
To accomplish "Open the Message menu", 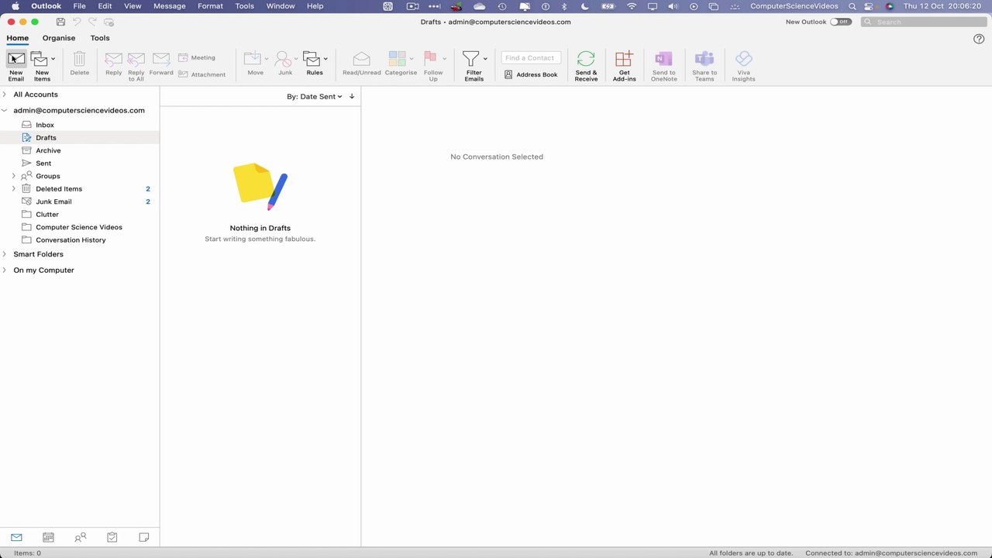I will point(170,6).
